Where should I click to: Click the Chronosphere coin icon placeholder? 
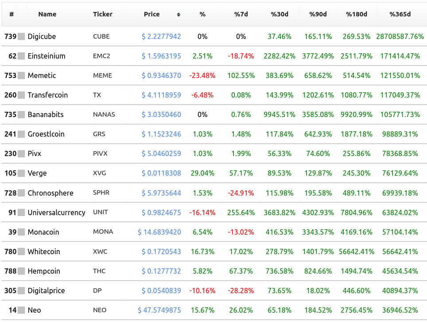[21, 193]
